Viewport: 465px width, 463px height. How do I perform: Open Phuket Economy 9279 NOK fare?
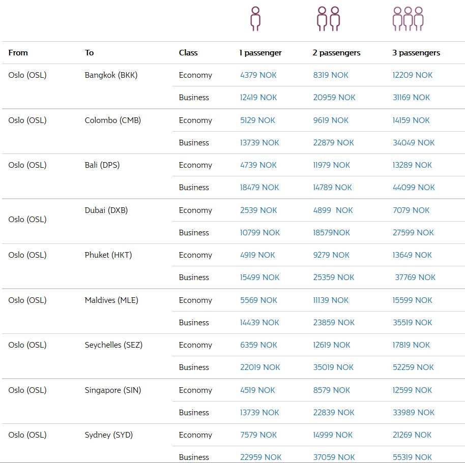(331, 255)
